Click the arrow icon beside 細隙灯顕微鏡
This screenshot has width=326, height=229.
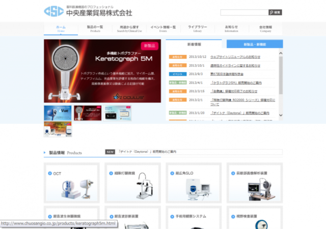(x=111, y=173)
